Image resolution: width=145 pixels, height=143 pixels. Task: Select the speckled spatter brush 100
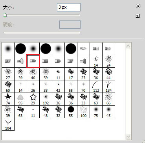tap(83, 112)
